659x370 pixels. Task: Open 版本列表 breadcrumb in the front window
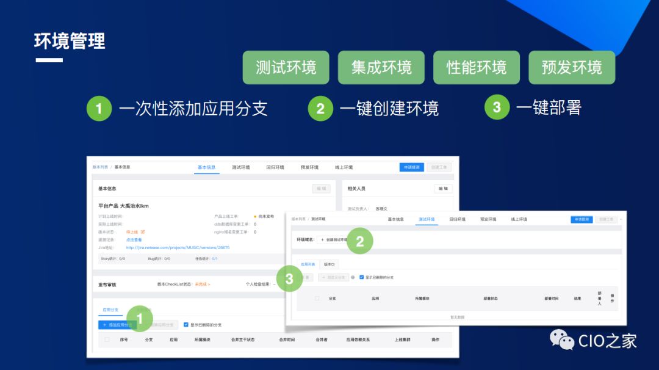298,219
